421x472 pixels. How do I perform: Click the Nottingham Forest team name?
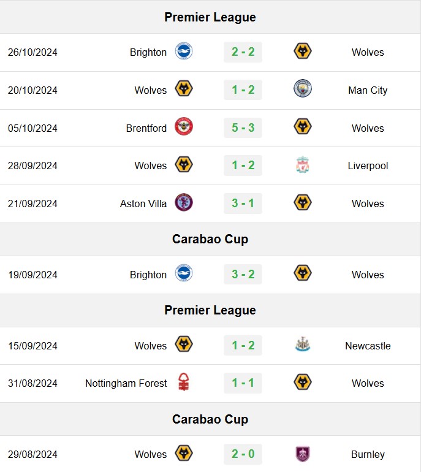point(126,383)
